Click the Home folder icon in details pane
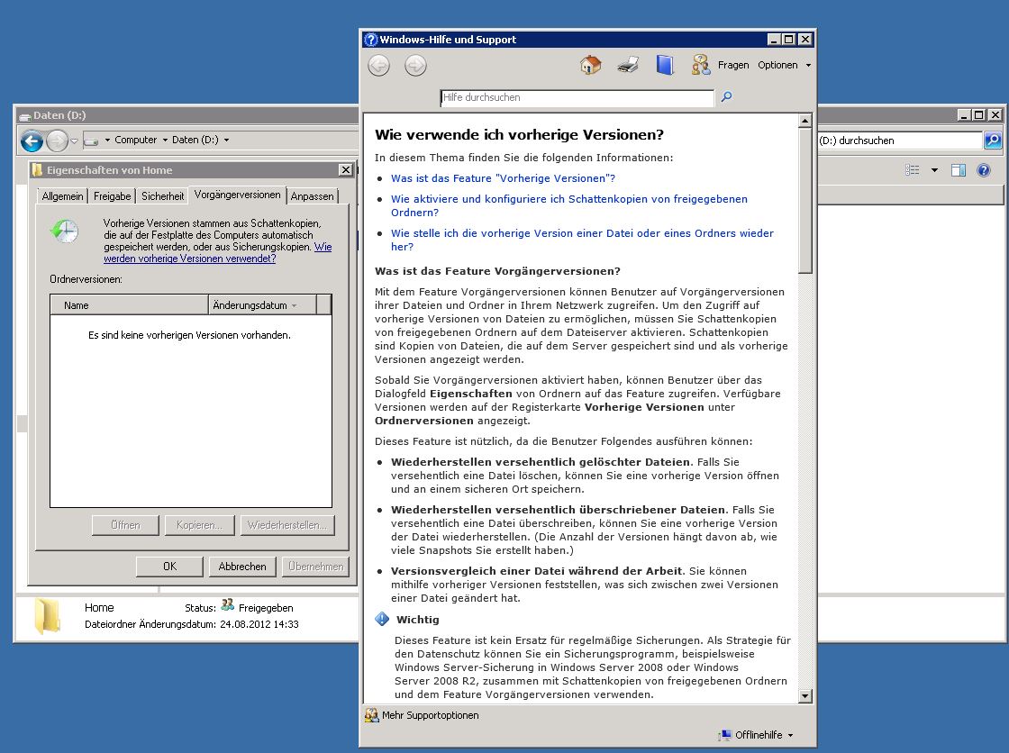This screenshot has height=753, width=1009. point(47,617)
